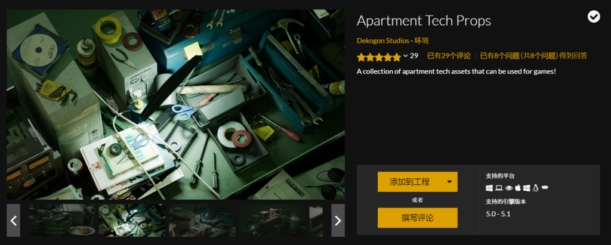Open the 已有8个问题 questions link

[533, 55]
